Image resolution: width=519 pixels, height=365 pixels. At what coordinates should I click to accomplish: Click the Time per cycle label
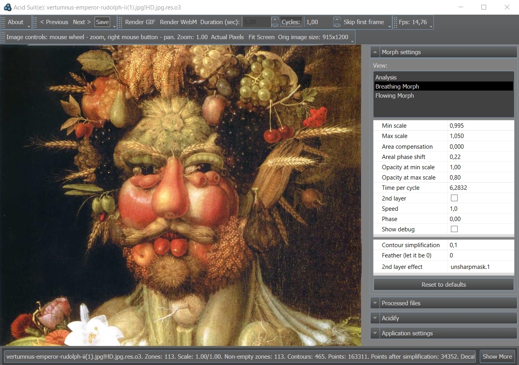point(401,188)
